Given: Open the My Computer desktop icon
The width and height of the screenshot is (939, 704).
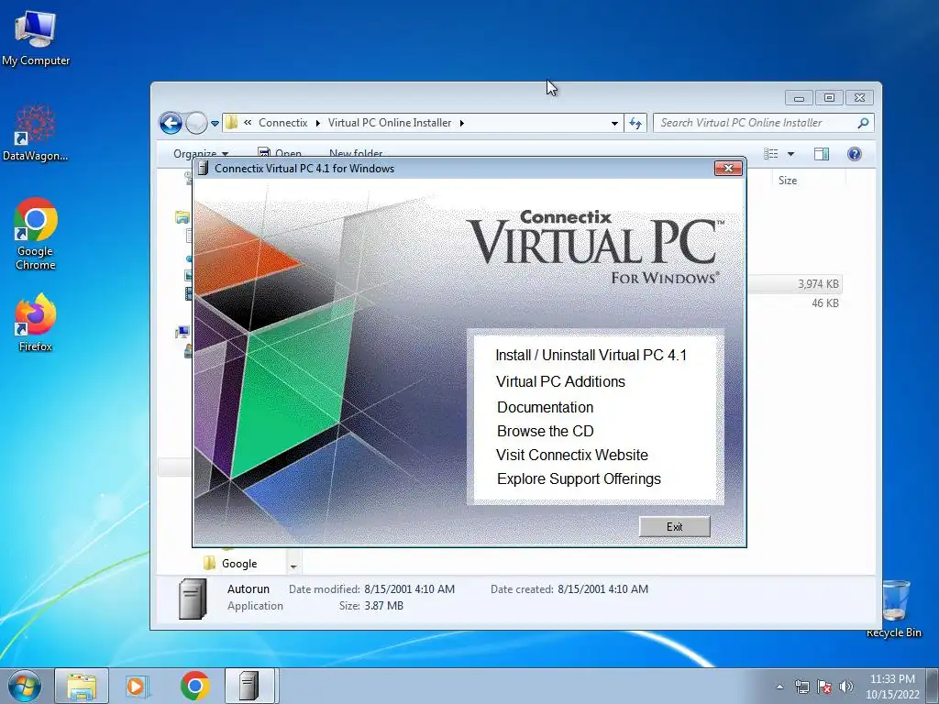Looking at the screenshot, I should click(x=36, y=37).
